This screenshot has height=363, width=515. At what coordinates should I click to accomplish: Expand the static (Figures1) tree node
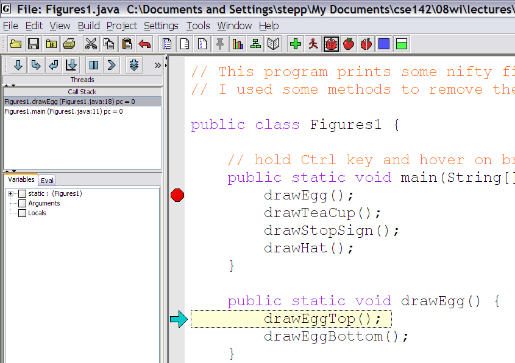(x=10, y=194)
